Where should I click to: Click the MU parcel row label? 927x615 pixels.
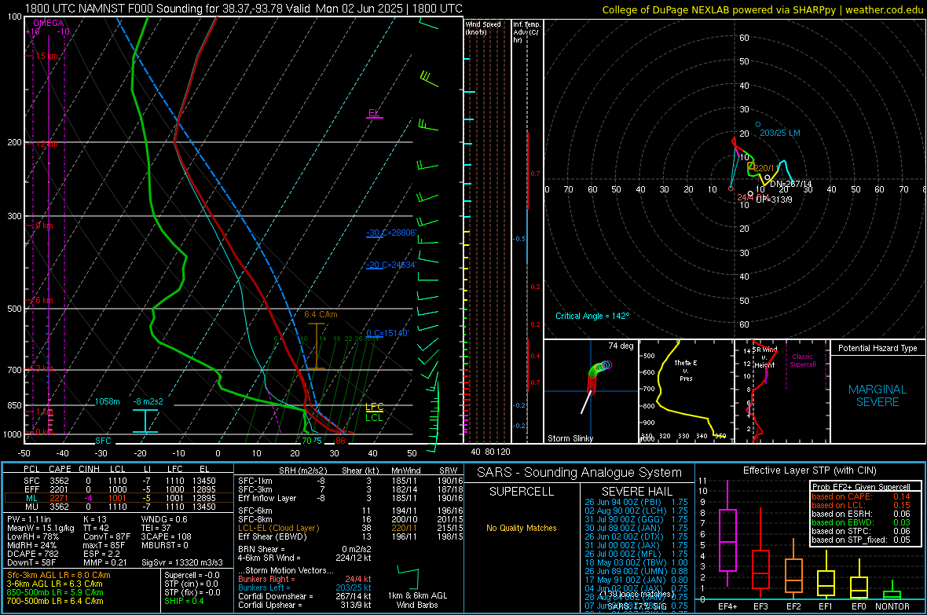tap(31, 507)
